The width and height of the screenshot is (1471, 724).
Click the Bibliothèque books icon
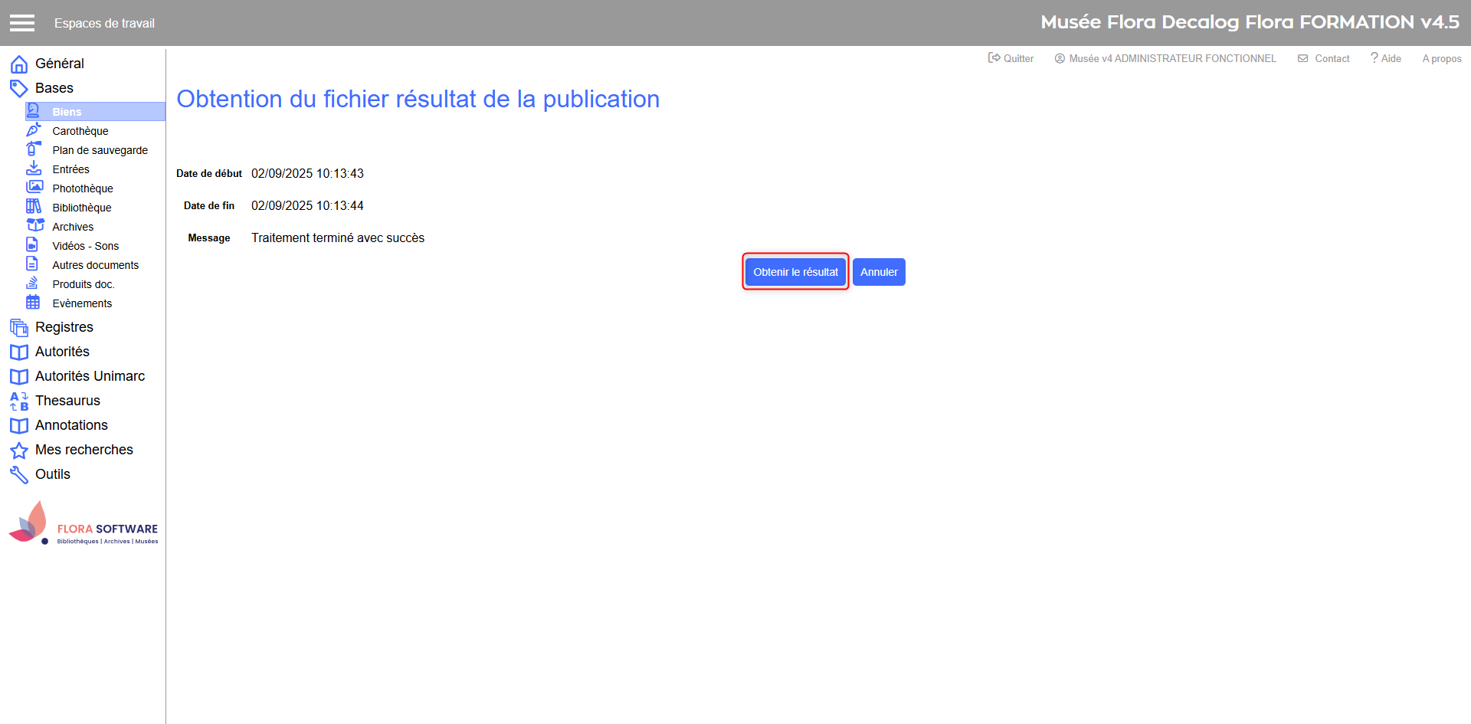(34, 207)
